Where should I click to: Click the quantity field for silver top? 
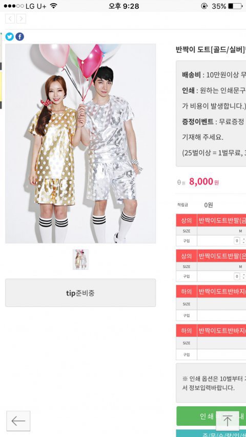(237, 276)
